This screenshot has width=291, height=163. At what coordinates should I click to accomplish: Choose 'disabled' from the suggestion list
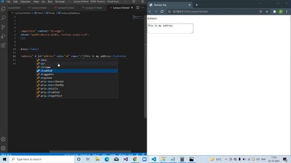[77, 71]
